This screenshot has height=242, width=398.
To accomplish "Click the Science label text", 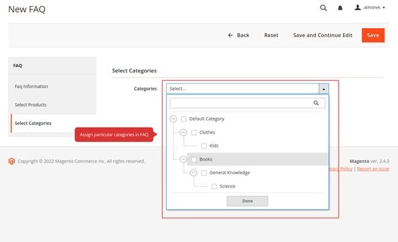I will coord(227,186).
